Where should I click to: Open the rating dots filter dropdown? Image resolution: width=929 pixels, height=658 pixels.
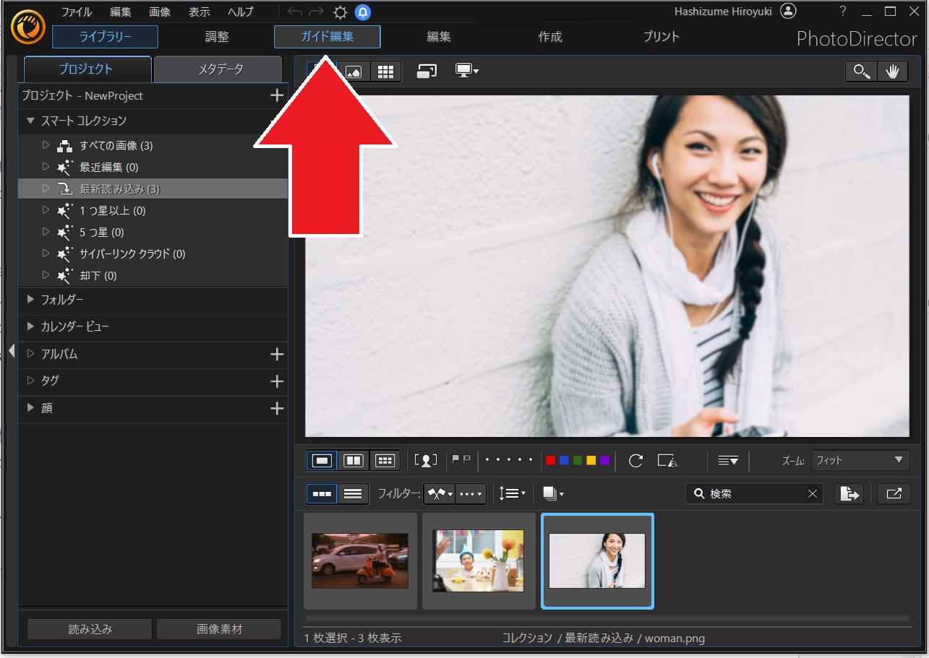(x=471, y=494)
